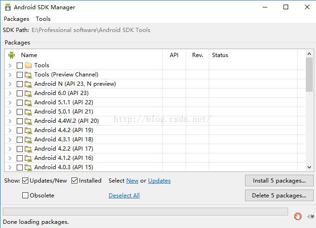Click the API column header

pos(174,55)
